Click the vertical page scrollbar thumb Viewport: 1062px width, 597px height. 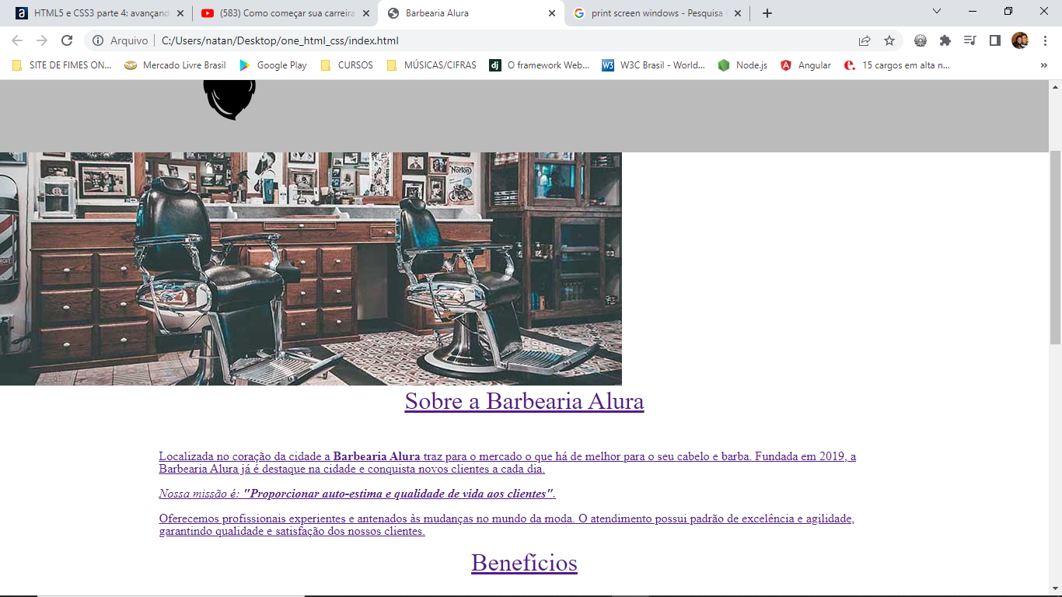coord(1055,247)
